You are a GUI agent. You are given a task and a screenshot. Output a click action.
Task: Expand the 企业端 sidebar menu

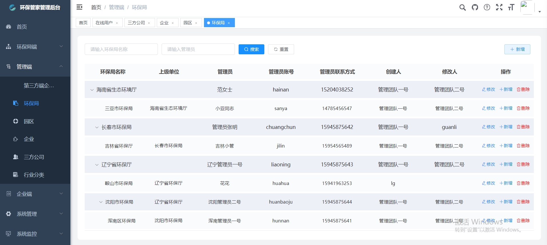click(x=61, y=194)
